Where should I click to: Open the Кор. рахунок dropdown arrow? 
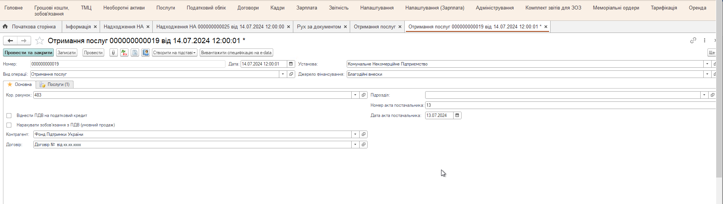point(355,95)
